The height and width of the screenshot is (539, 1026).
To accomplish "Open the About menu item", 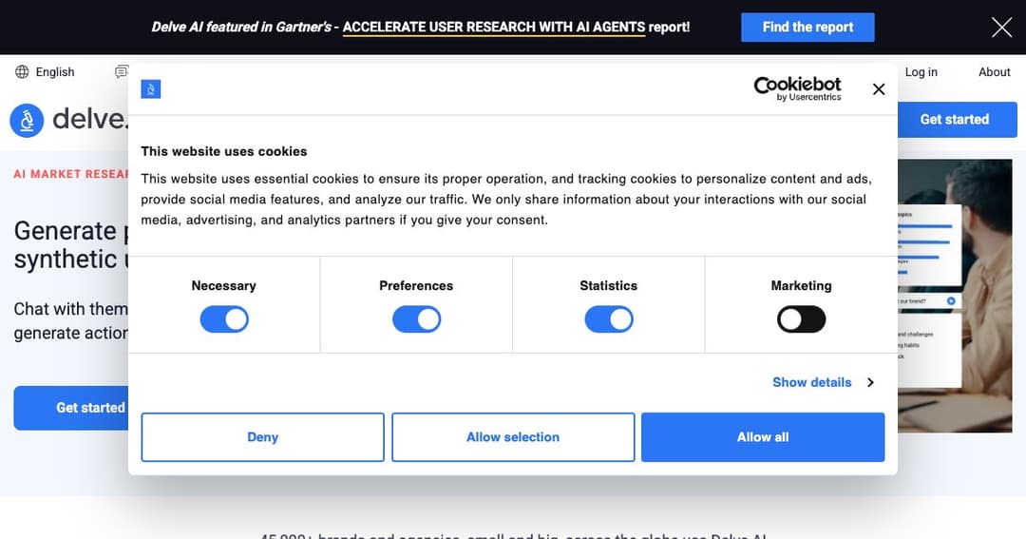I will pos(994,72).
